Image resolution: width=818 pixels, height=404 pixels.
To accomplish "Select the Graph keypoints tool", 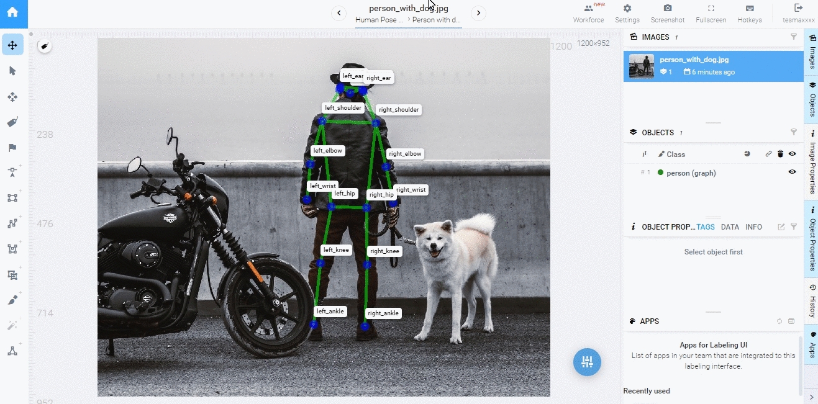I will click(x=12, y=351).
